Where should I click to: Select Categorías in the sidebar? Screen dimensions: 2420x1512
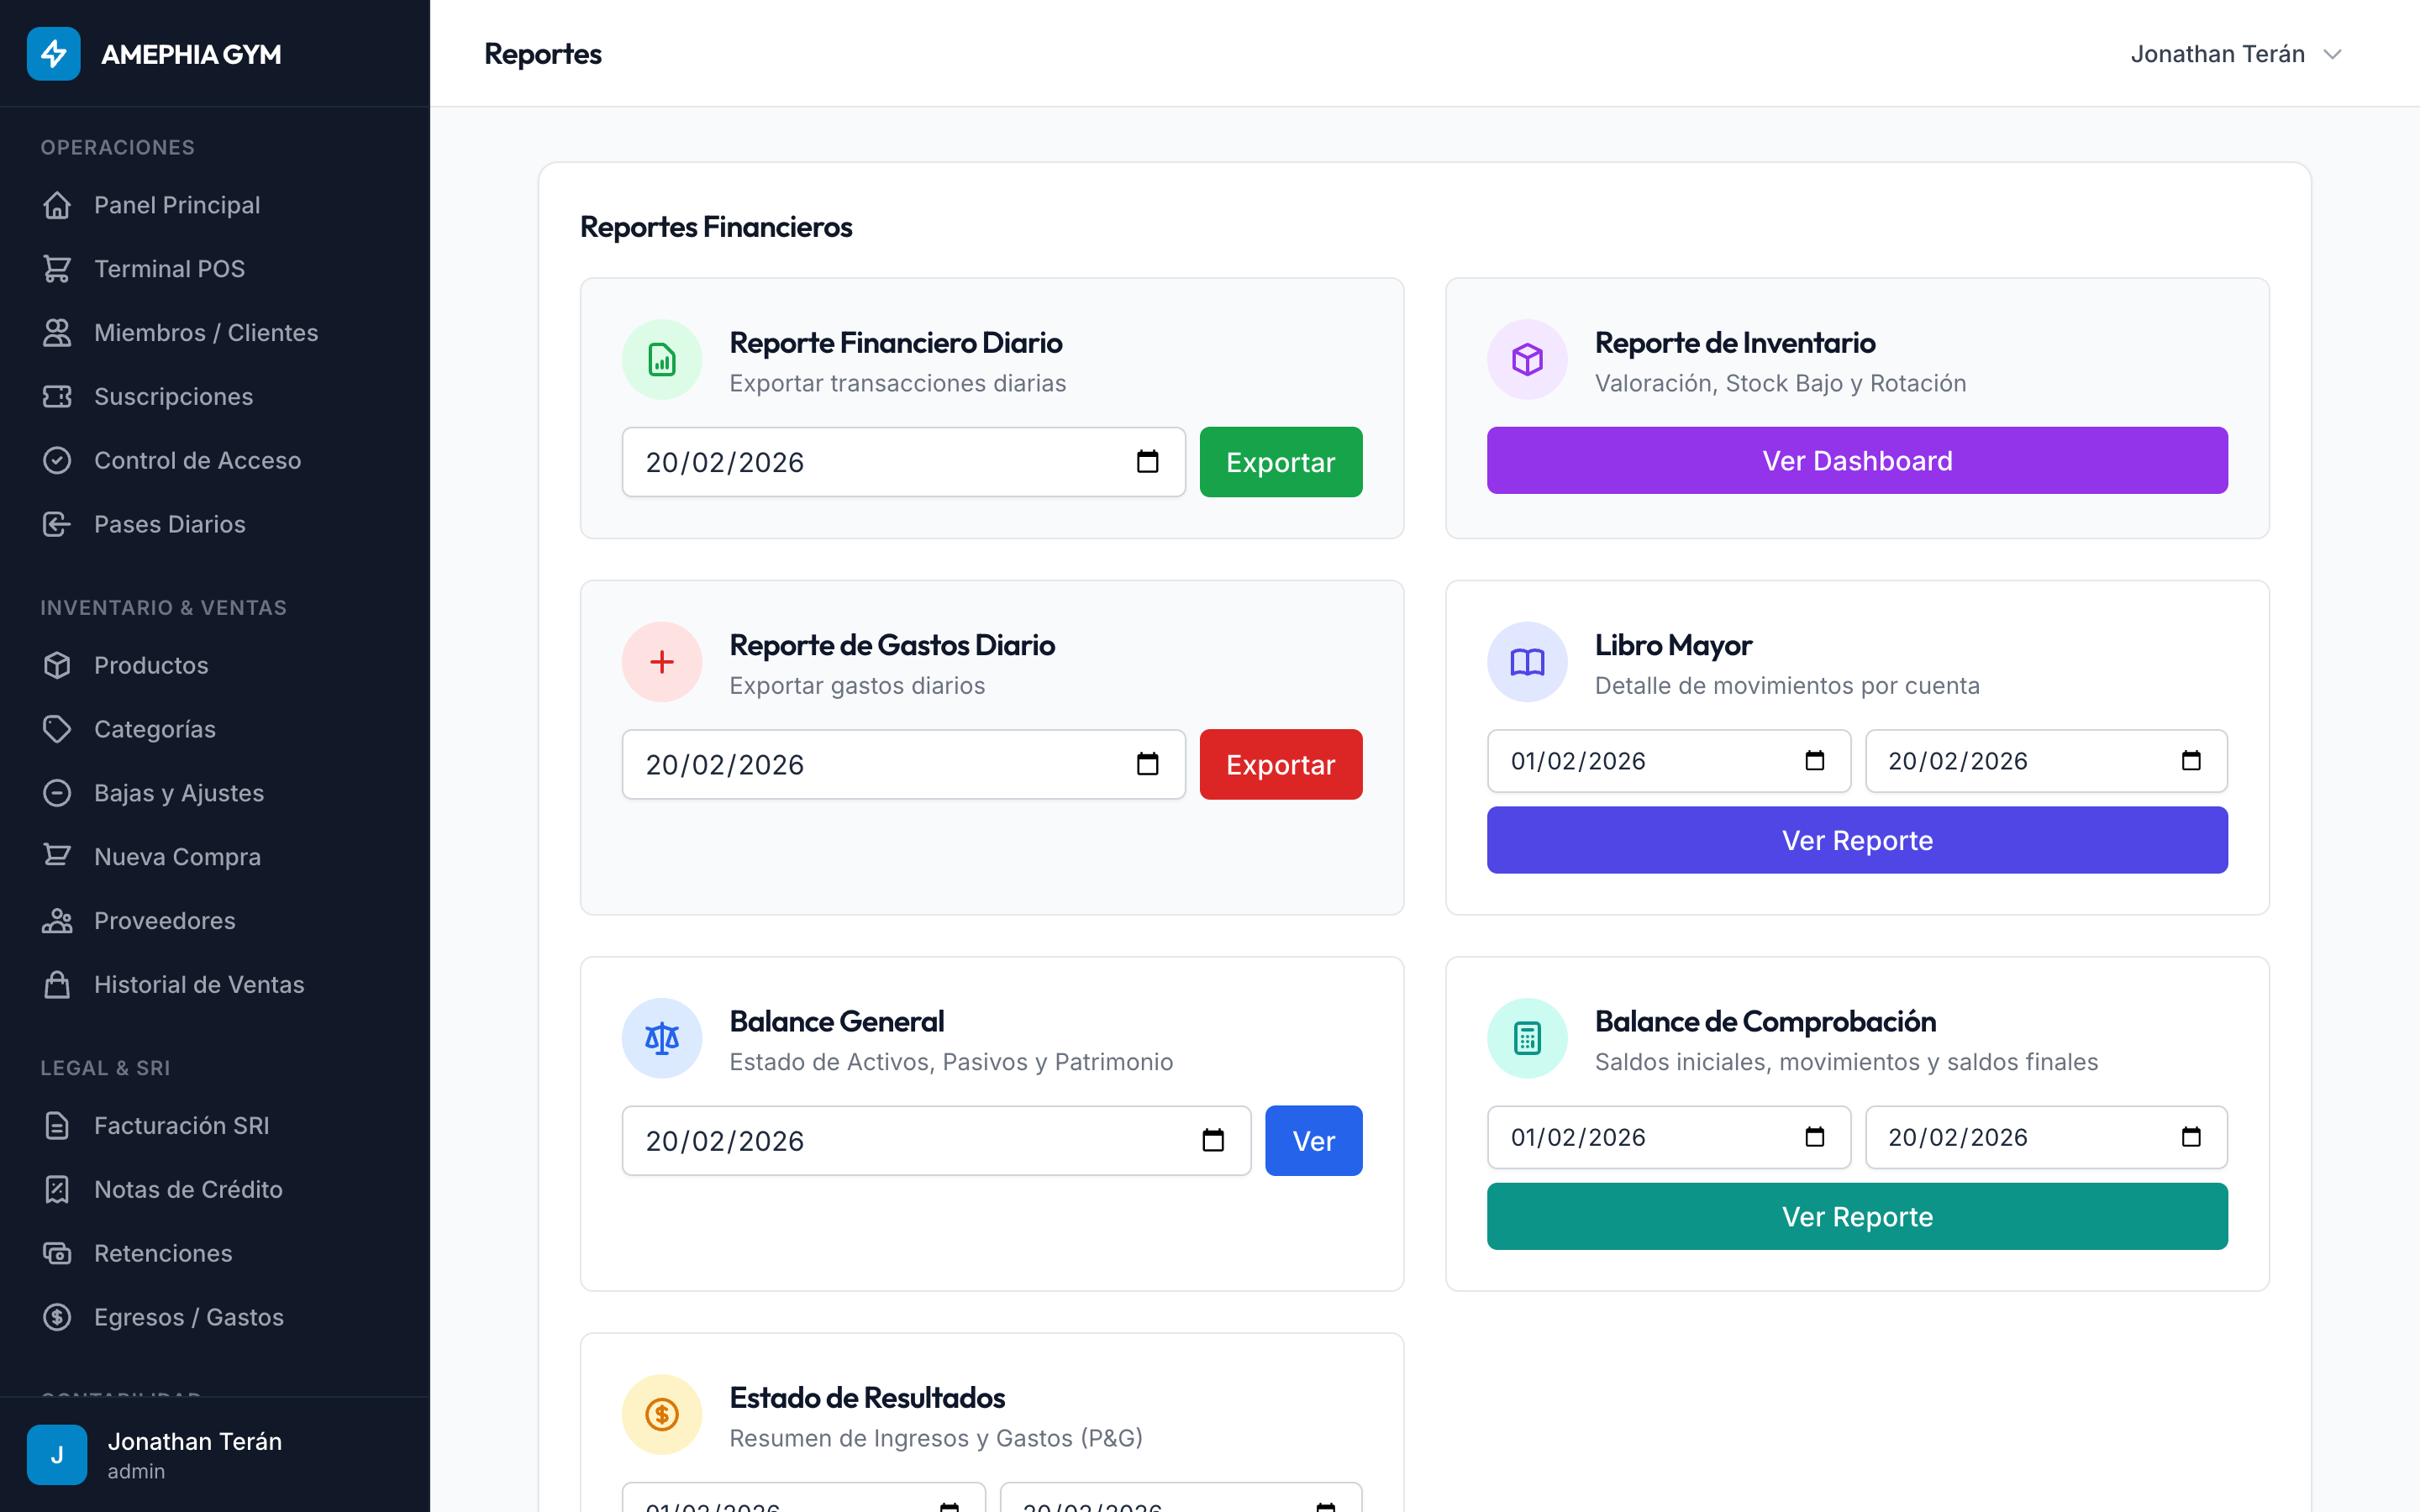pyautogui.click(x=215, y=730)
